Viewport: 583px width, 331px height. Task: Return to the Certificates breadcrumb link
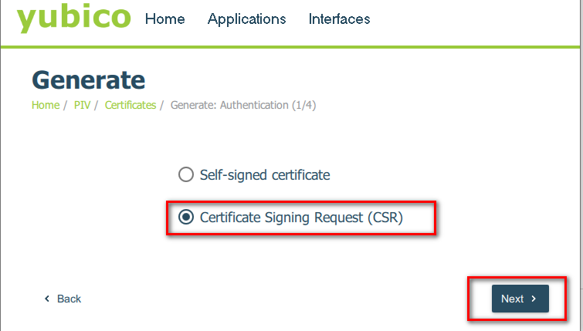(130, 105)
